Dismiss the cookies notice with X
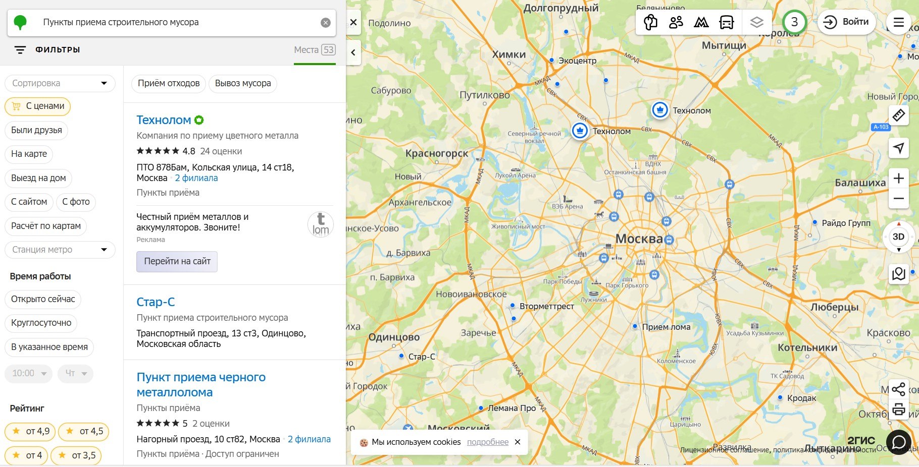Screen dimensions: 919x467 click(517, 442)
